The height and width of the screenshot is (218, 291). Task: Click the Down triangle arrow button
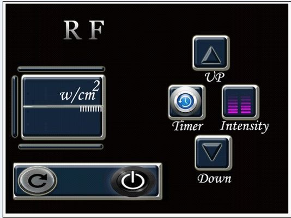point(214,153)
